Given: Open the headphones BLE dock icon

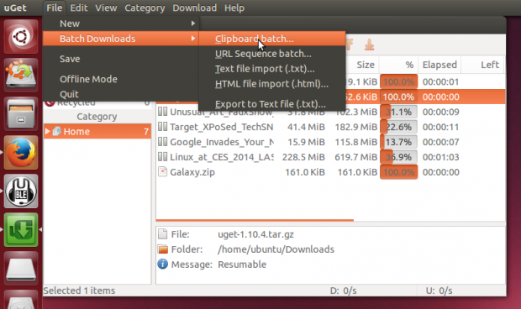Looking at the screenshot, I should point(21,191).
